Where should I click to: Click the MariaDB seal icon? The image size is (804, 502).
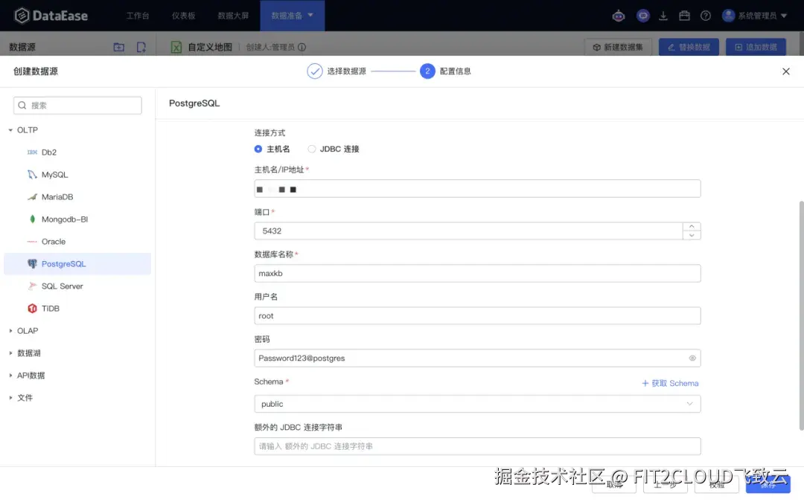tap(32, 196)
